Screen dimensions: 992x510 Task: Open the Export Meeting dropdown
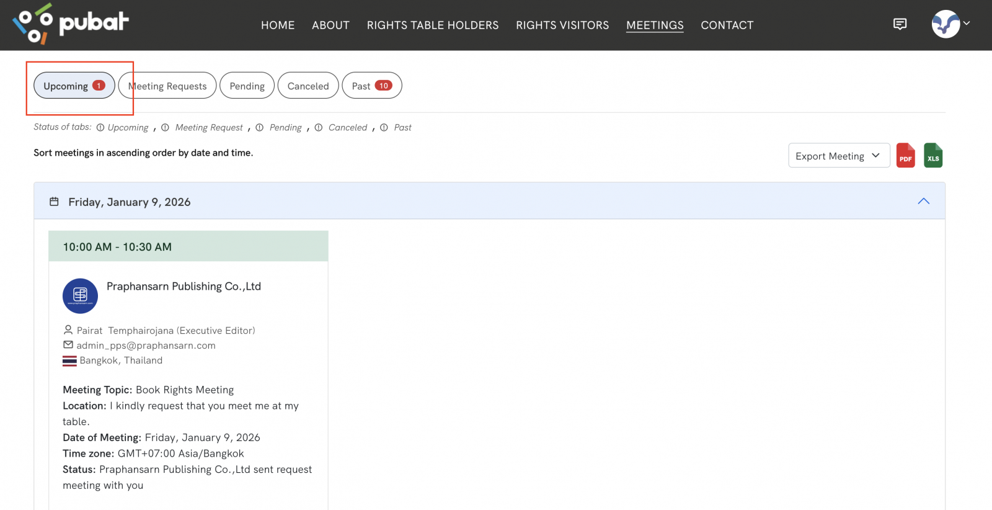point(839,156)
